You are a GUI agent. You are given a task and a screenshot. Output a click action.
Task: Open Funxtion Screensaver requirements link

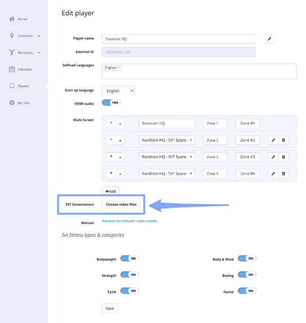[x=129, y=221]
